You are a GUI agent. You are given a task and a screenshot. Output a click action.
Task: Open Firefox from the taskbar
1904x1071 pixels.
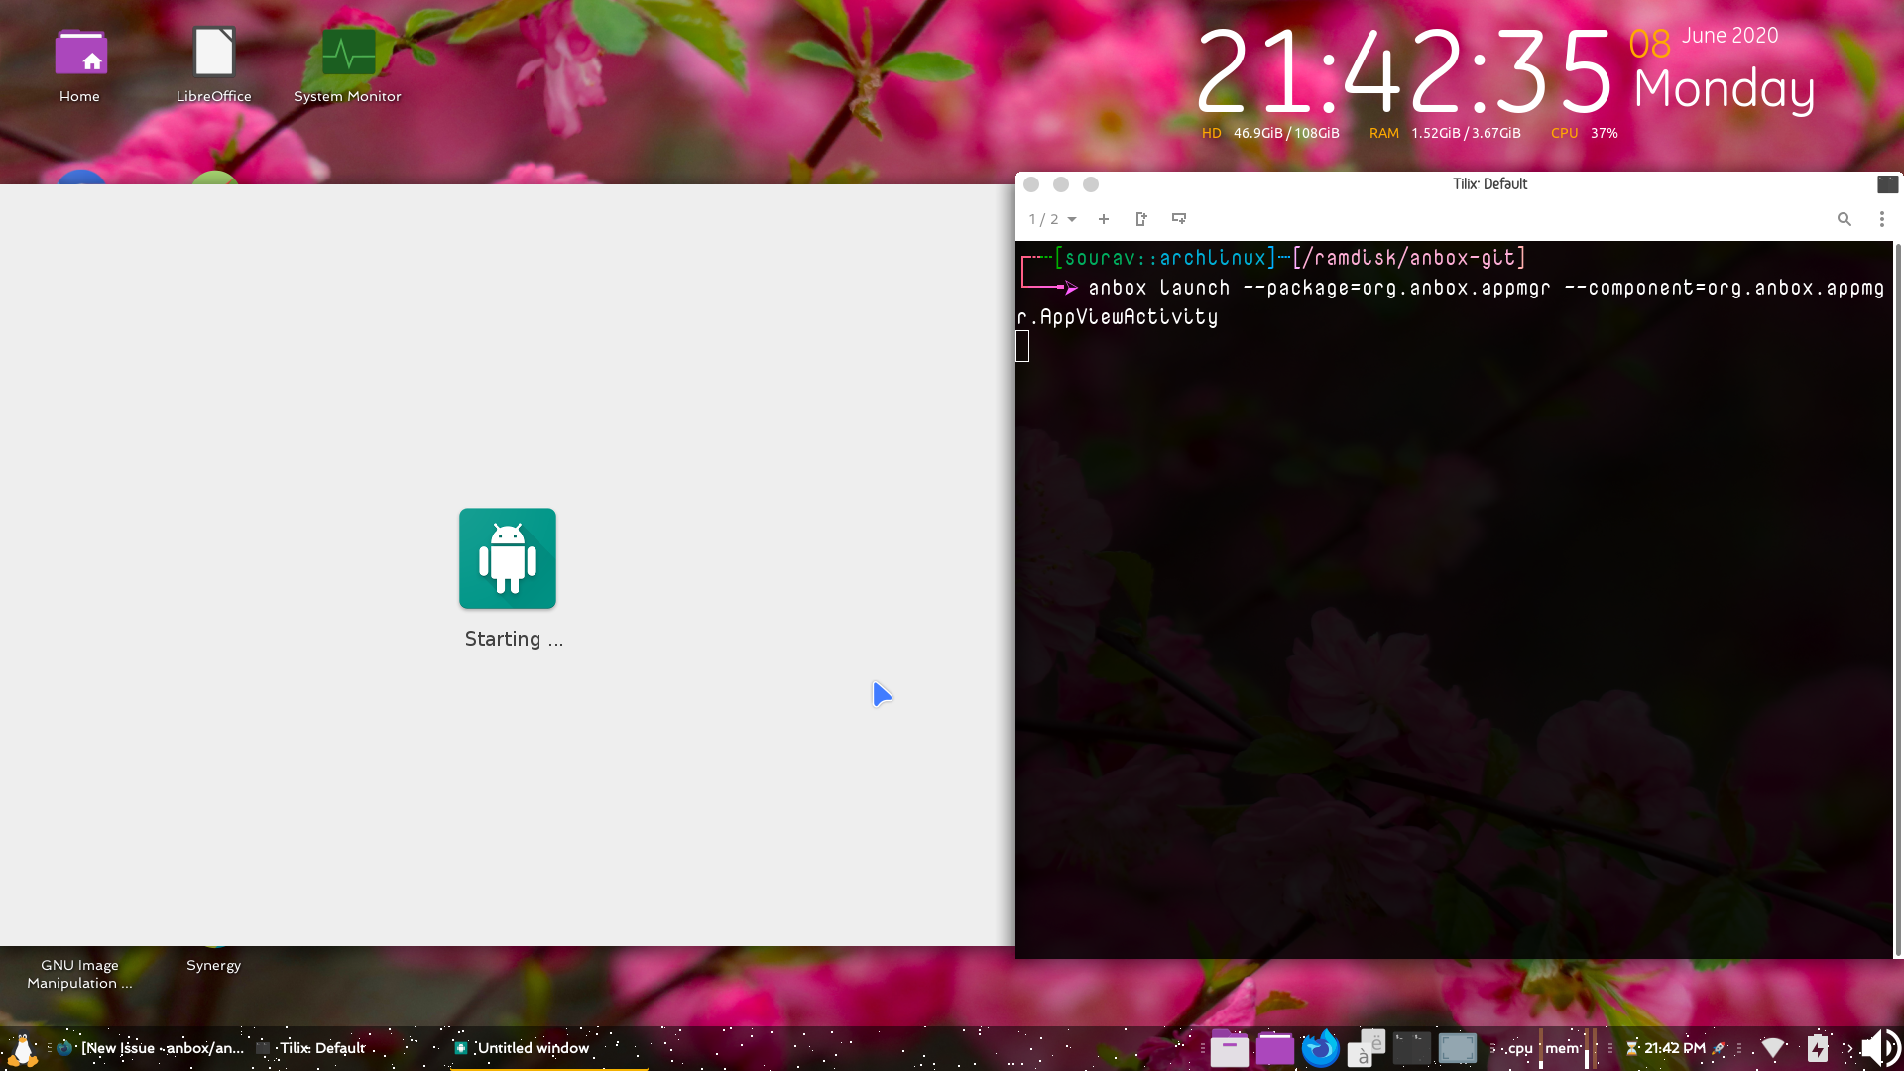1320,1048
